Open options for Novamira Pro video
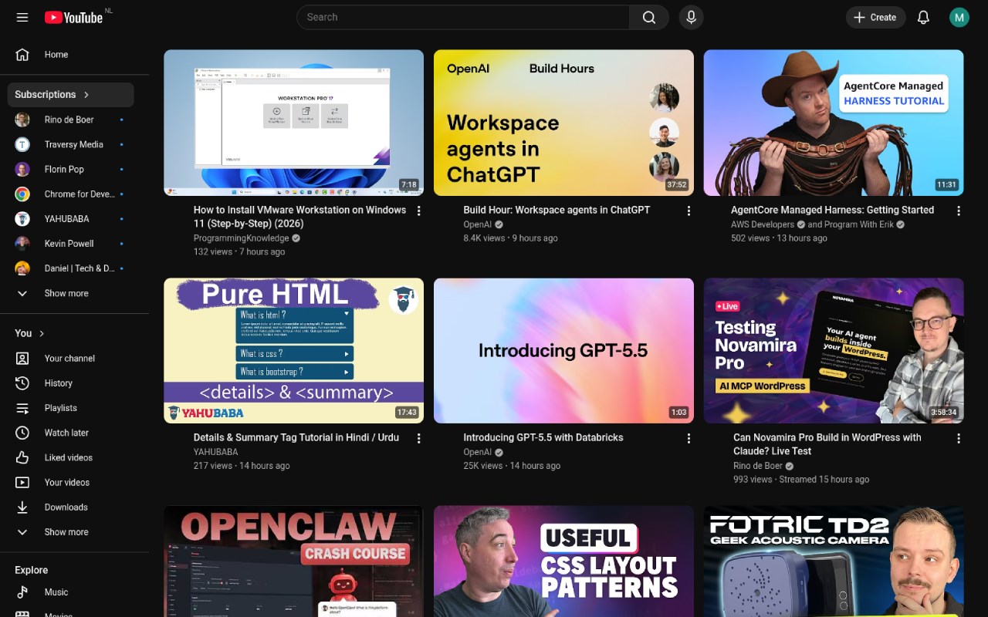 (x=959, y=438)
